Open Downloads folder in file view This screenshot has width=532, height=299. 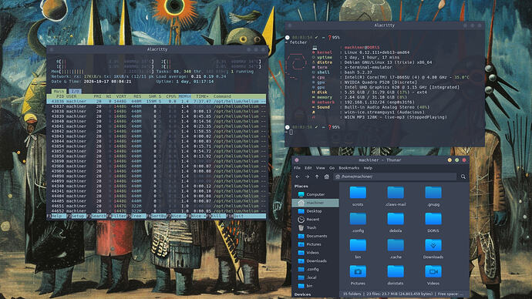(x=433, y=249)
